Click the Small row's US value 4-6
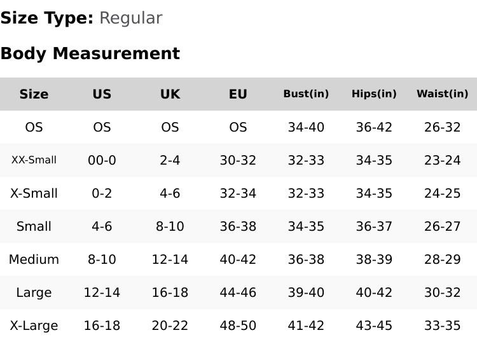 click(x=102, y=226)
